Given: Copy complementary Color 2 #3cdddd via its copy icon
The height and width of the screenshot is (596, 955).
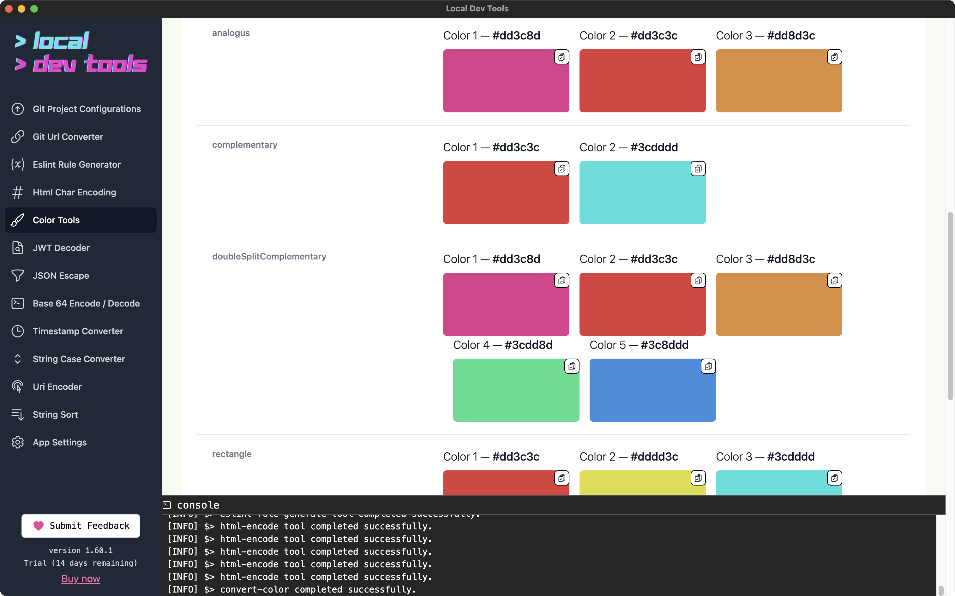Looking at the screenshot, I should coord(698,169).
